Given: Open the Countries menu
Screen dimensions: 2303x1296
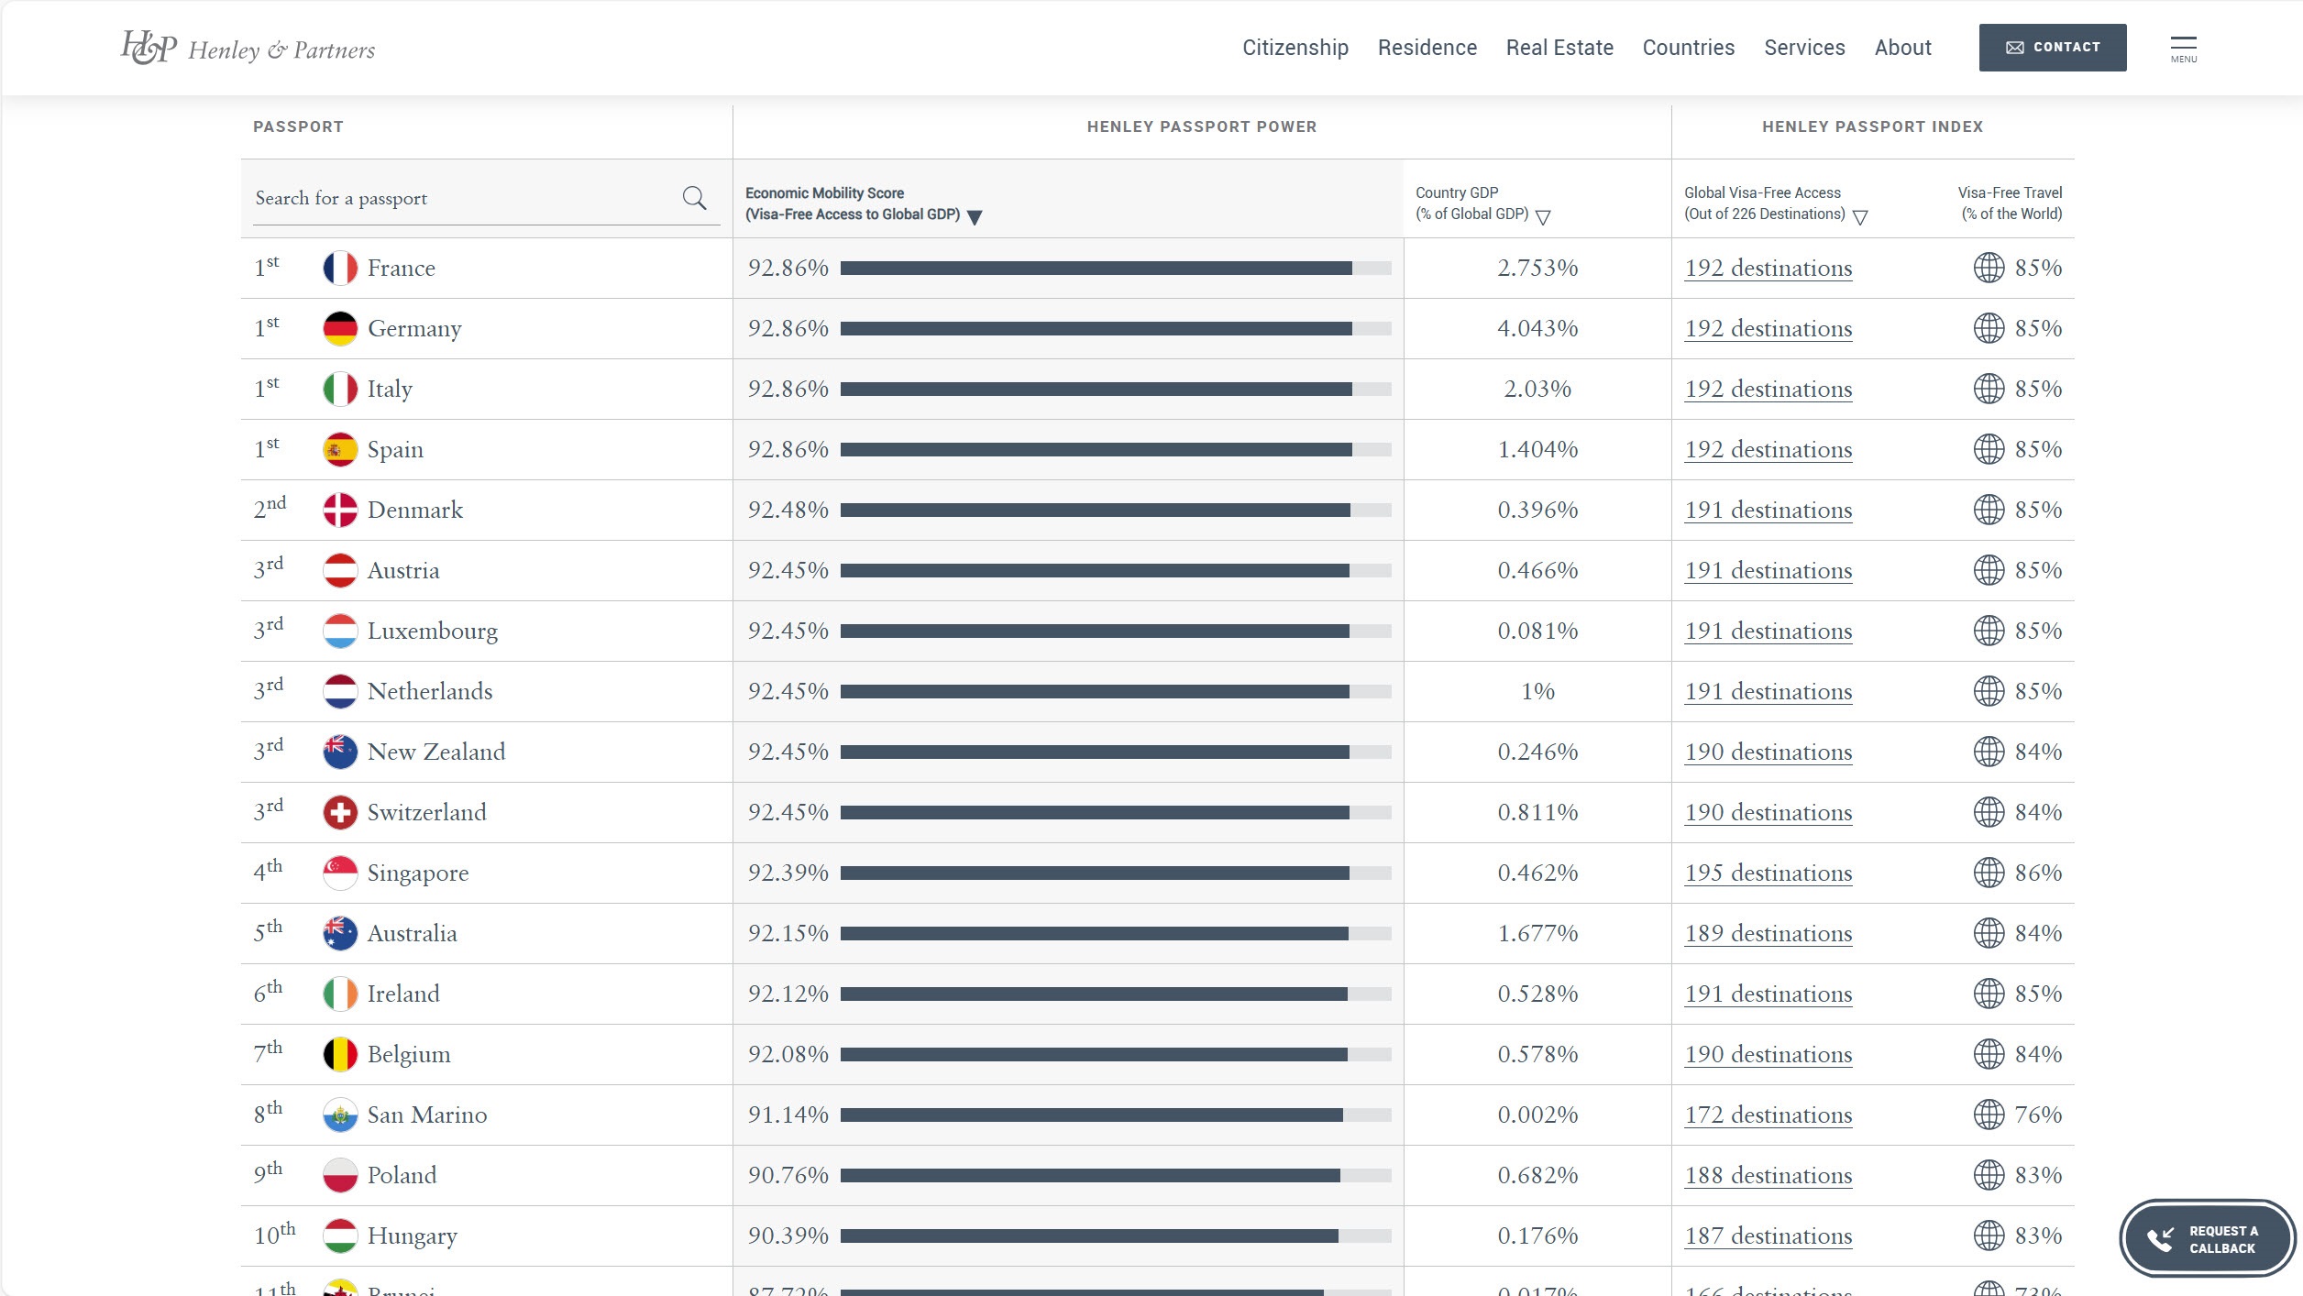Looking at the screenshot, I should click(x=1688, y=48).
